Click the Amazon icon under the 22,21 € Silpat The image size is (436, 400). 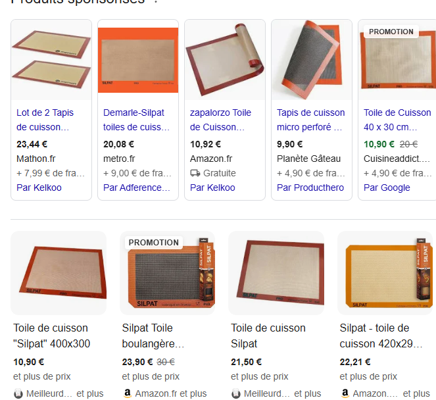[x=345, y=393]
